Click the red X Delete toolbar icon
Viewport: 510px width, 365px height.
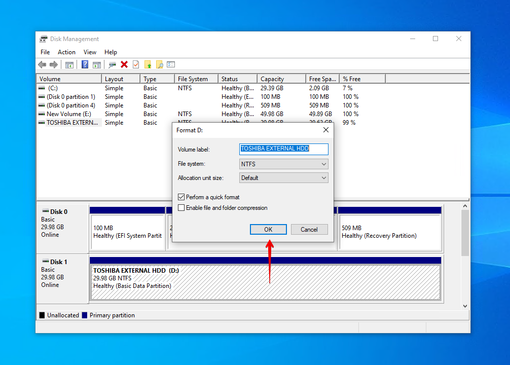coord(124,64)
